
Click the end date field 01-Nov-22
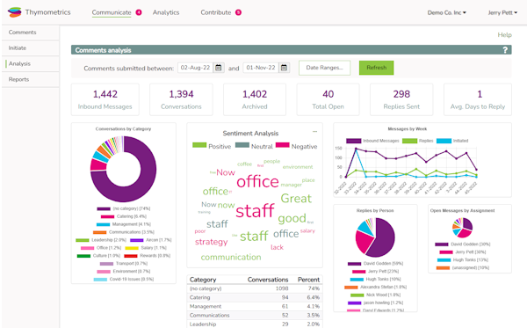pyautogui.click(x=261, y=68)
